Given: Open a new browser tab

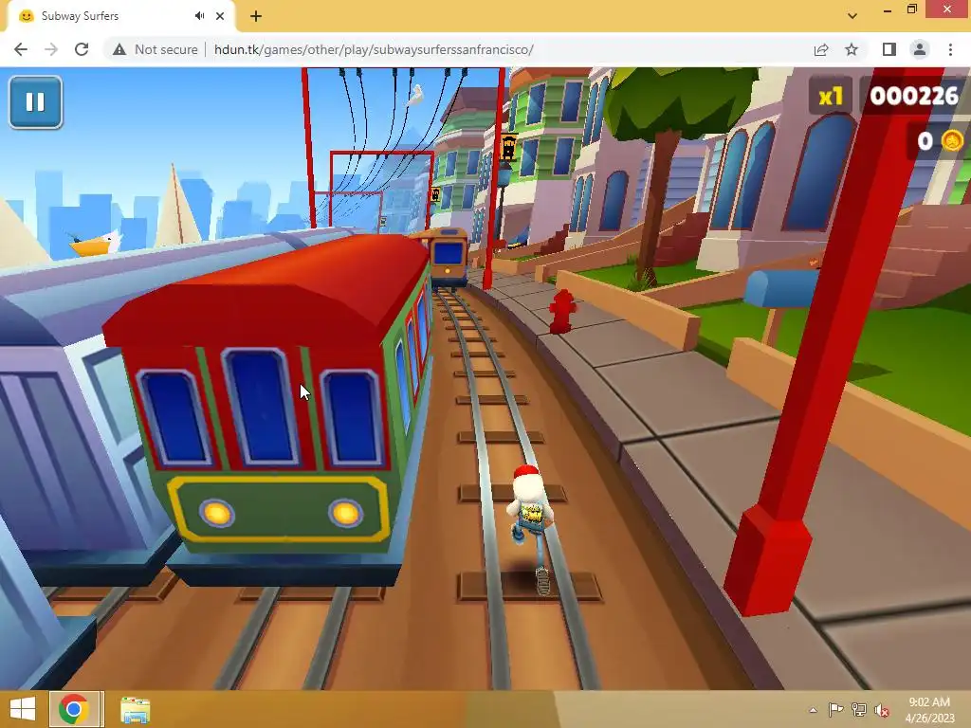Looking at the screenshot, I should tap(256, 16).
